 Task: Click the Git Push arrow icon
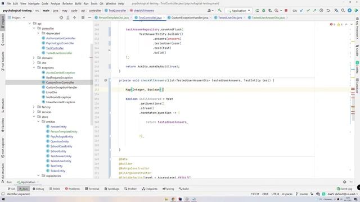coord(314,11)
